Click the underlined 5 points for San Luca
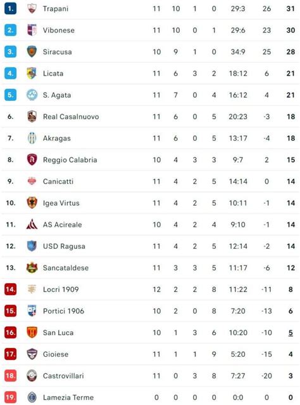This screenshot has width=300, height=405. pos(291,333)
